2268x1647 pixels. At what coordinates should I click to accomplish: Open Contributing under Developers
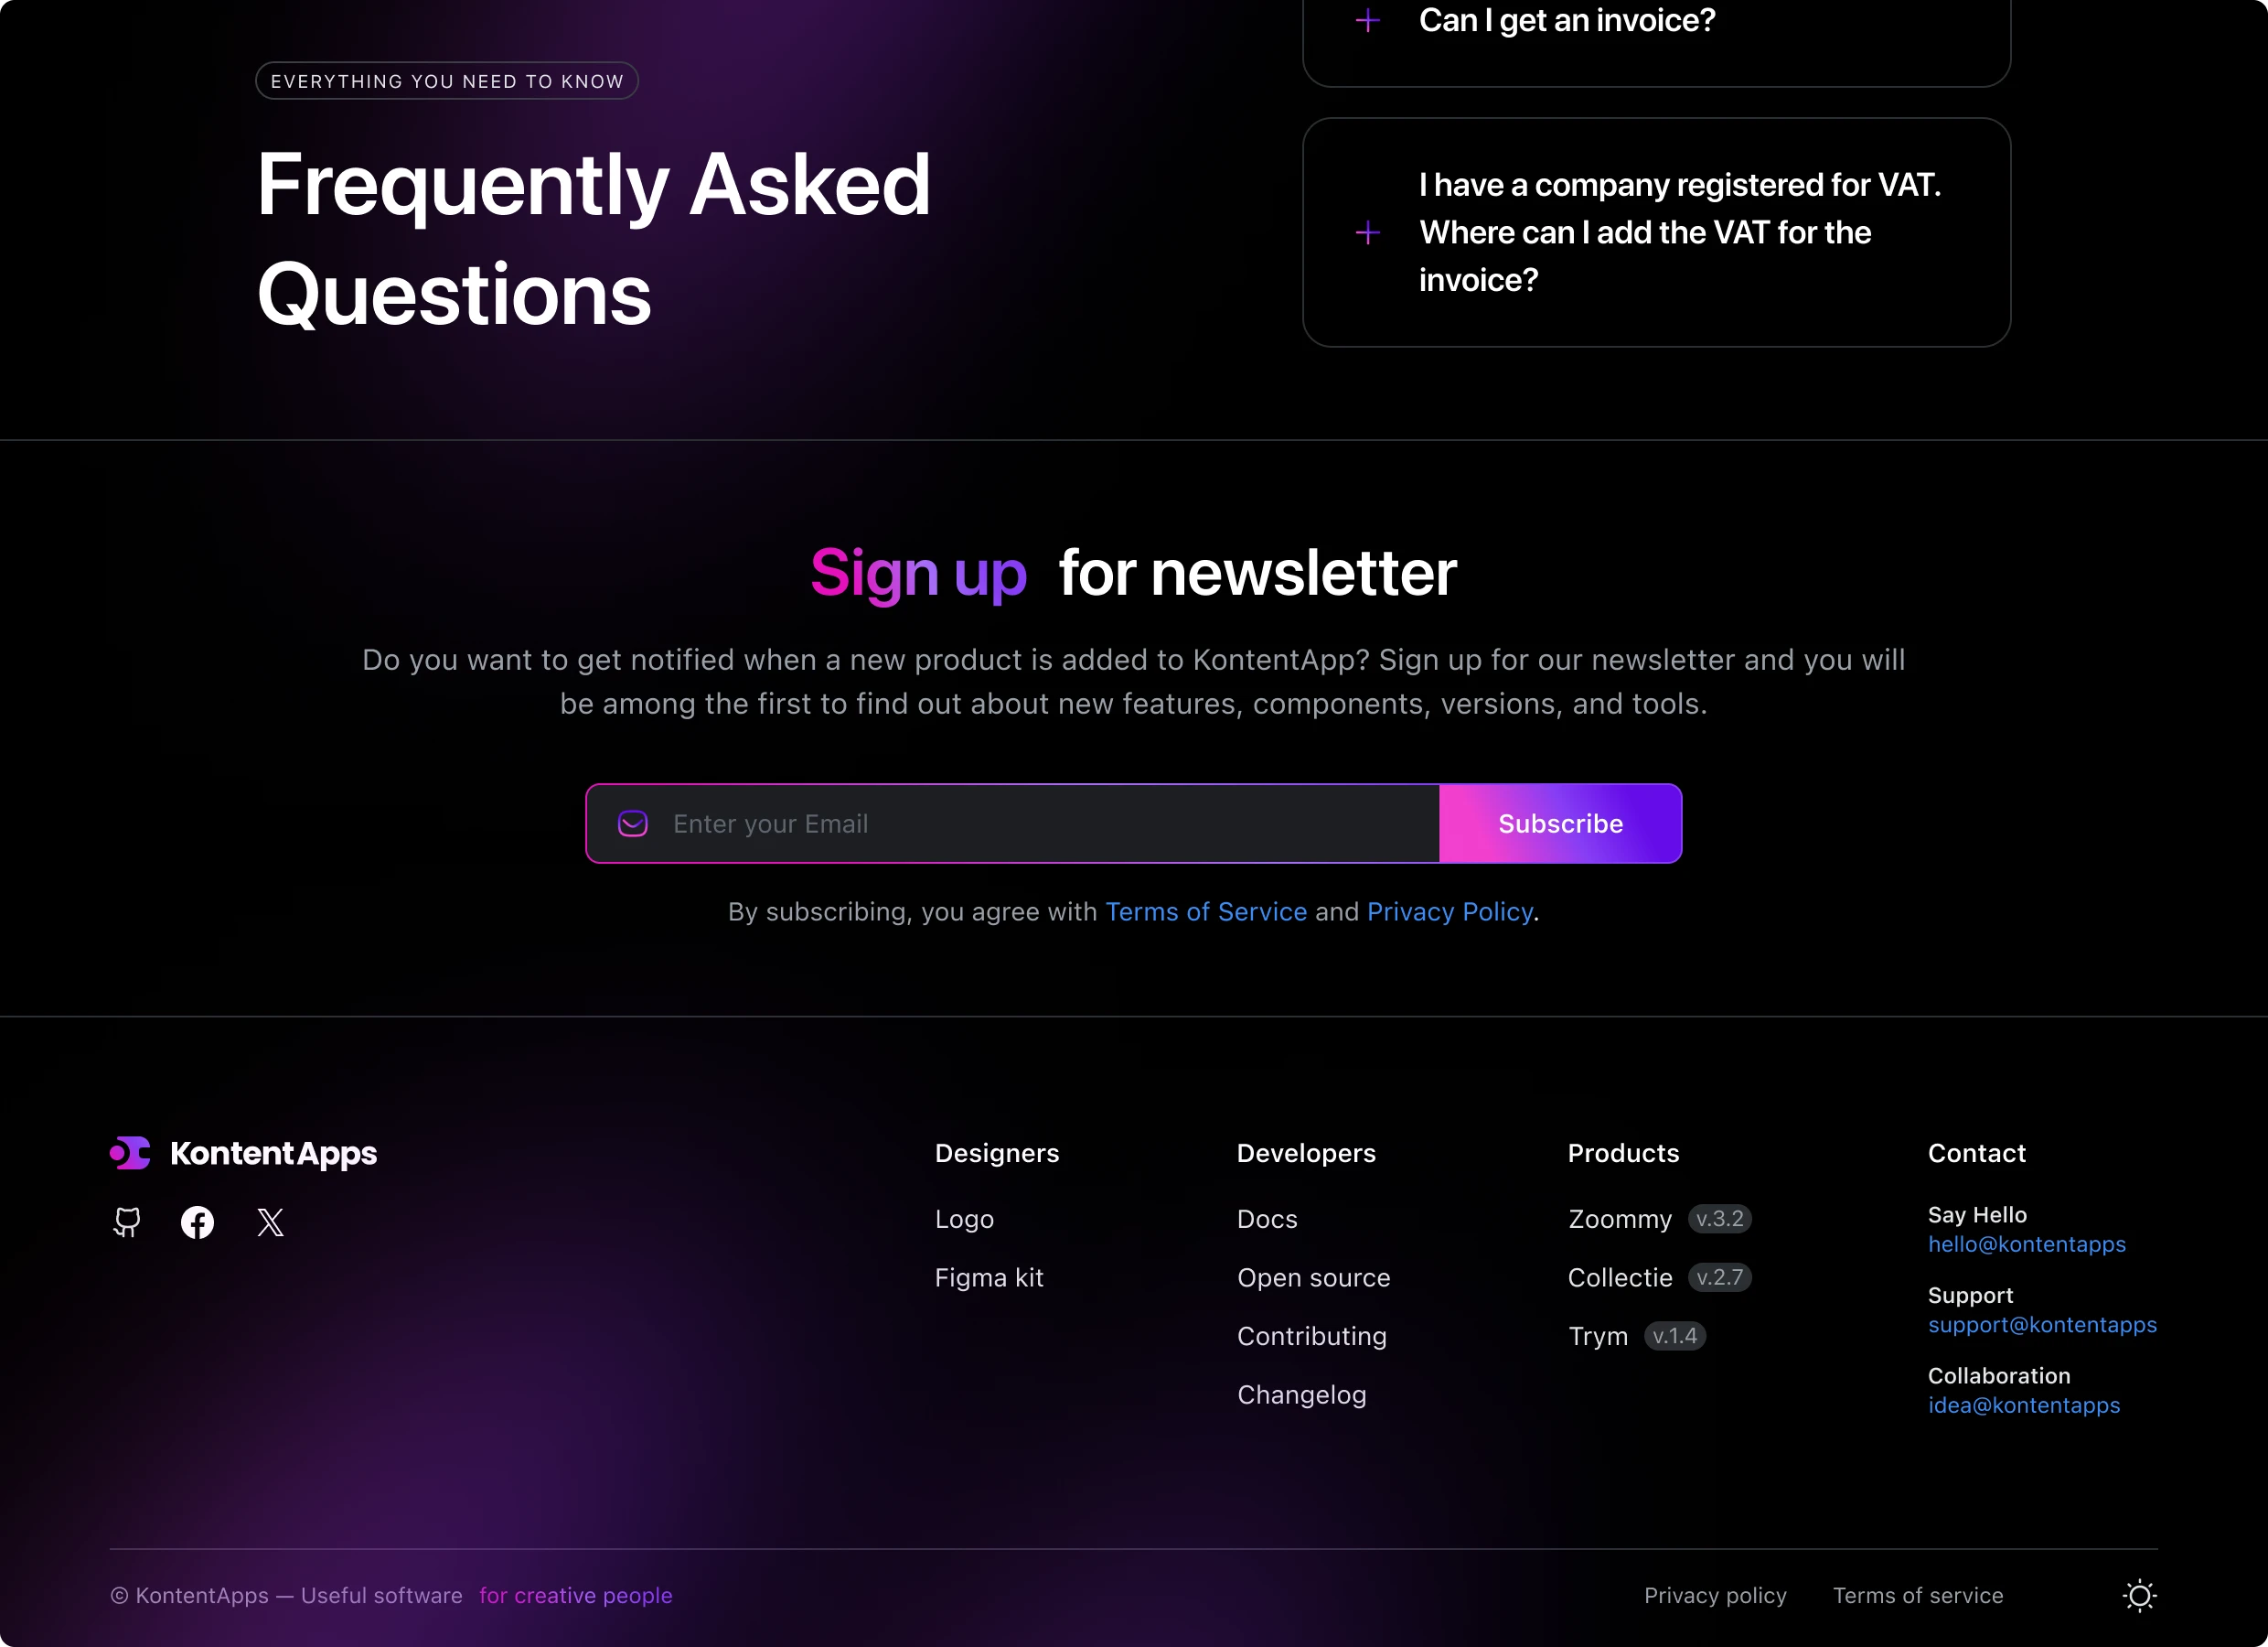pos(1311,1336)
